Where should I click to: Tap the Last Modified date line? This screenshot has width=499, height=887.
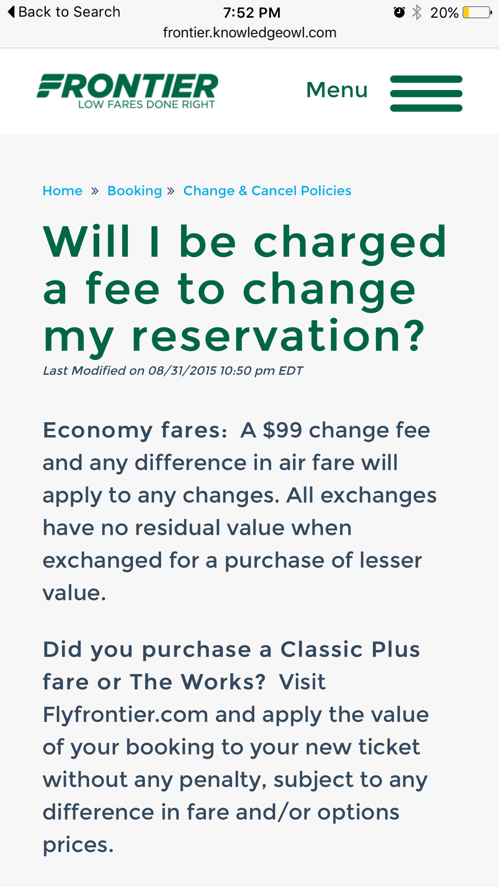coord(172,371)
